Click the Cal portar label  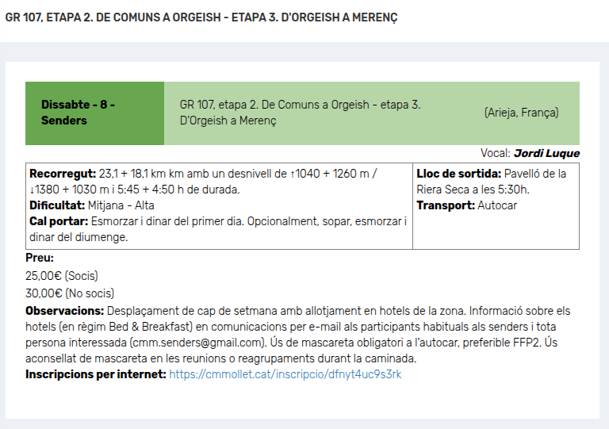point(59,221)
